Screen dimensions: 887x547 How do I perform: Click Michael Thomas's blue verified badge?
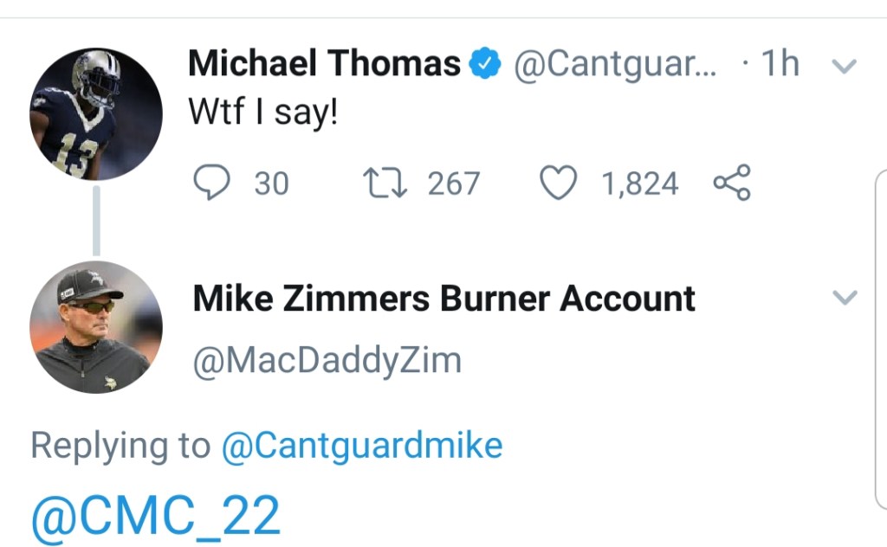pos(486,64)
